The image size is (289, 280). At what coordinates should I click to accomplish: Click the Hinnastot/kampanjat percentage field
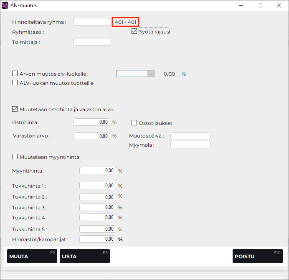(97, 239)
